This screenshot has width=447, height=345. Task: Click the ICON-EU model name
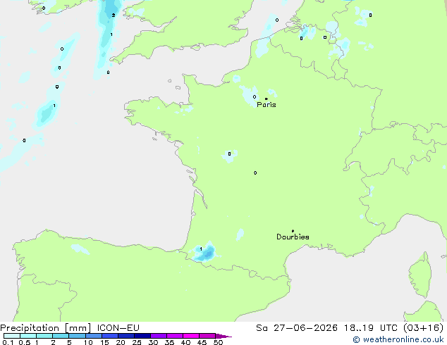tap(118, 328)
